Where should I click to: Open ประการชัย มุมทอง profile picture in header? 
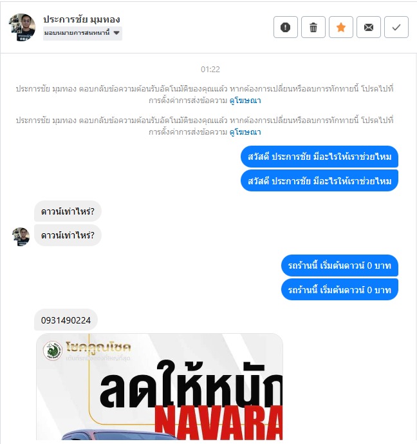pos(22,27)
